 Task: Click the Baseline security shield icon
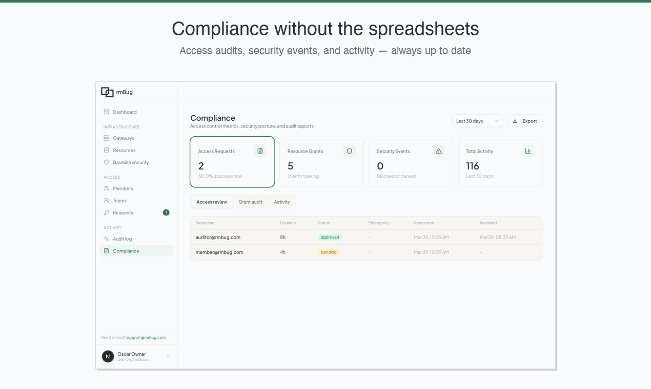(106, 162)
